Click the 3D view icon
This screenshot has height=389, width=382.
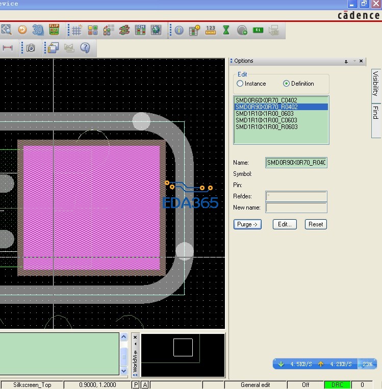pyautogui.click(x=37, y=30)
